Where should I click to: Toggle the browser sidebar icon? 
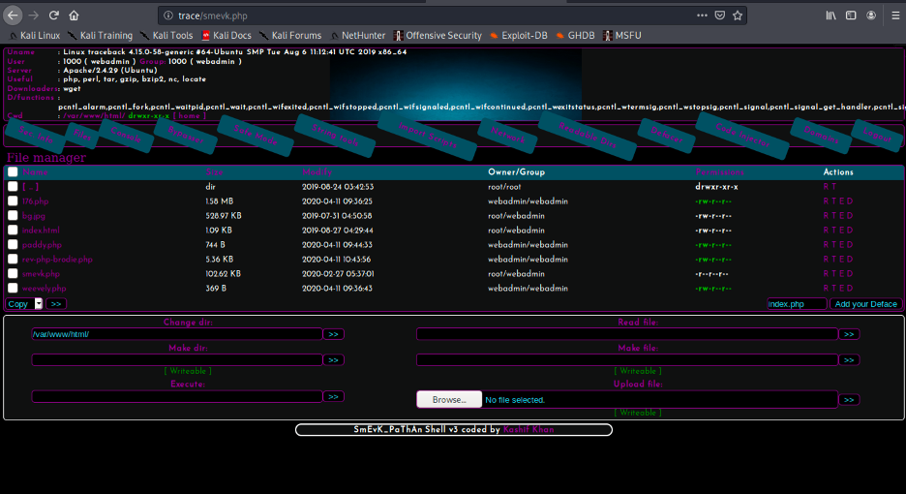click(x=851, y=15)
